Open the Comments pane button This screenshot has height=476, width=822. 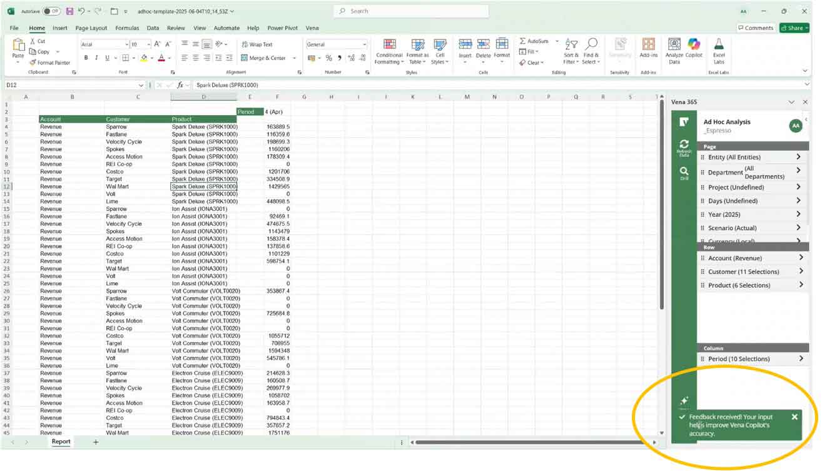pos(756,28)
